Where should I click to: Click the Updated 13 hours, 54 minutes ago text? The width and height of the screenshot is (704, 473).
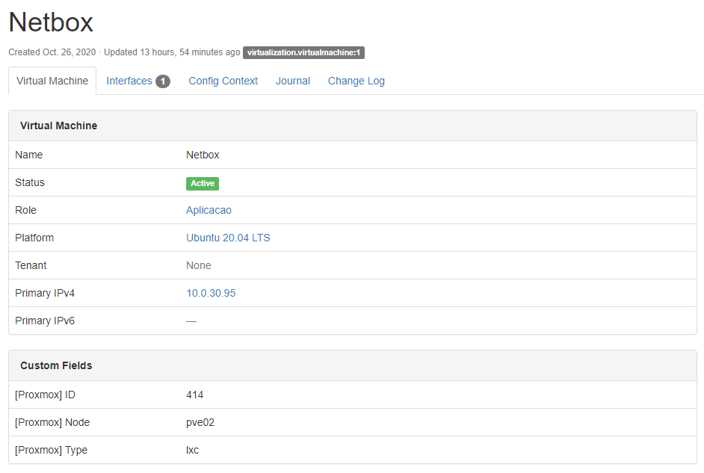tap(172, 52)
